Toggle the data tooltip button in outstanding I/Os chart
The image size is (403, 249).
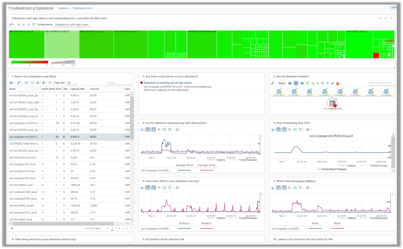pyautogui.click(x=278, y=130)
